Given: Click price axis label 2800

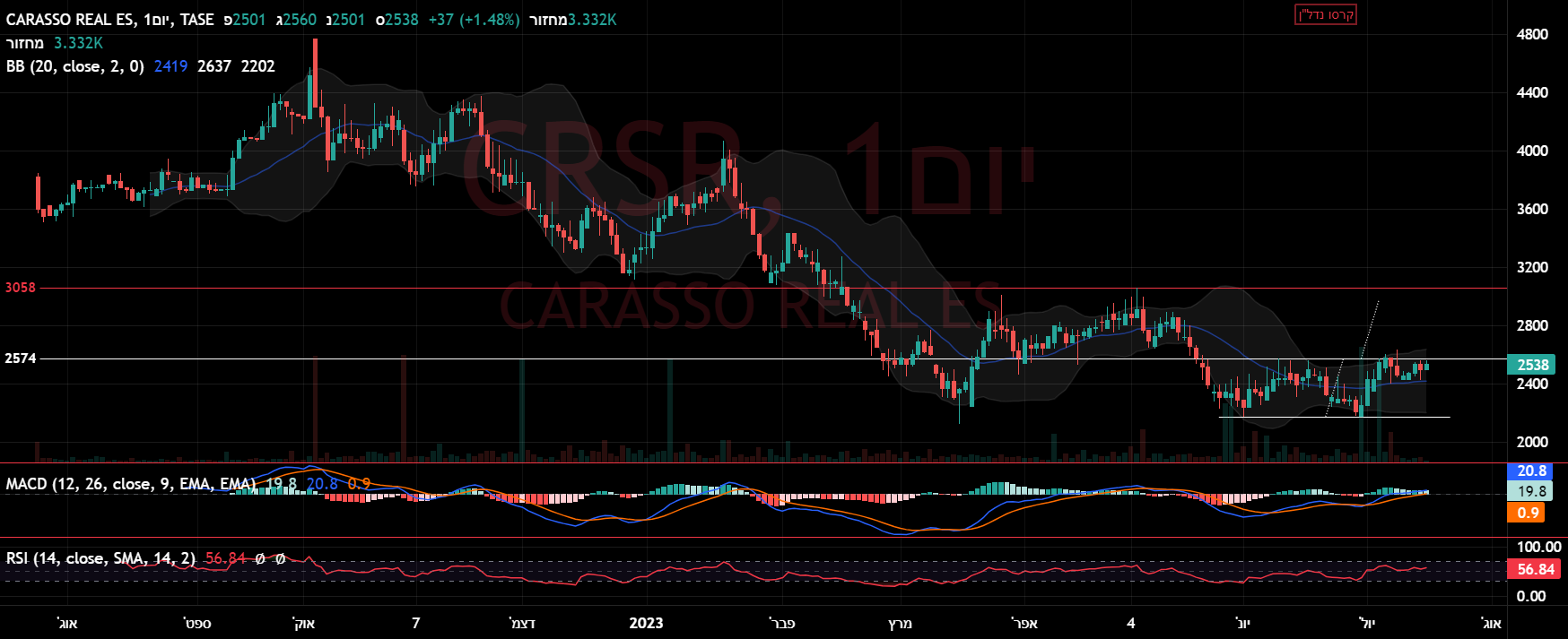Looking at the screenshot, I should click(x=1532, y=325).
